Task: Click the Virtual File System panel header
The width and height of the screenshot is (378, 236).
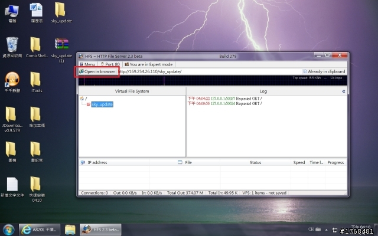Action: [132, 91]
